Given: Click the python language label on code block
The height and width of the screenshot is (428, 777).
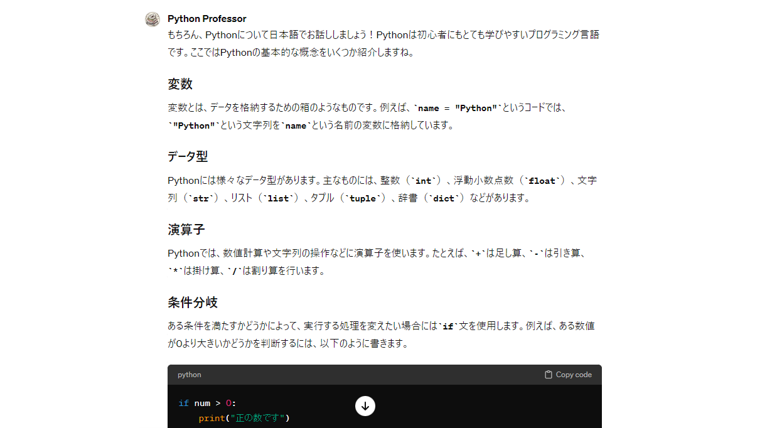Looking at the screenshot, I should click(189, 375).
